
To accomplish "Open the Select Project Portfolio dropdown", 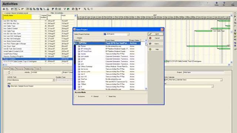I will point(128,34).
